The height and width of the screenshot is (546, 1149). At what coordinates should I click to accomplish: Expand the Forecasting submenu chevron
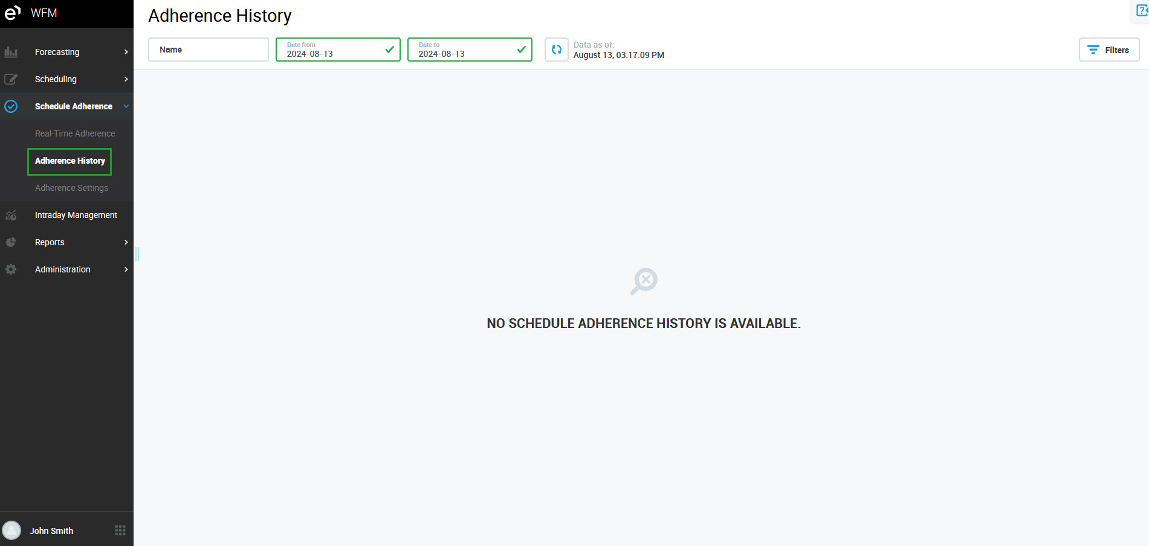tap(126, 52)
